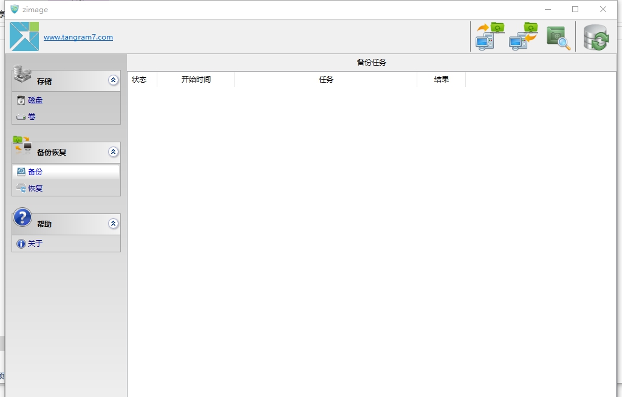This screenshot has width=622, height=397.
Task: Click the 开始时间 column header
Action: coord(196,79)
